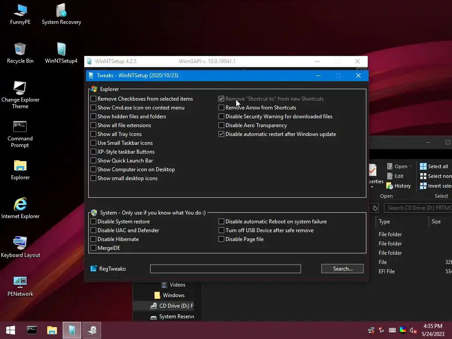Check Disable System restore
This screenshot has height=339, width=452.
click(94, 222)
